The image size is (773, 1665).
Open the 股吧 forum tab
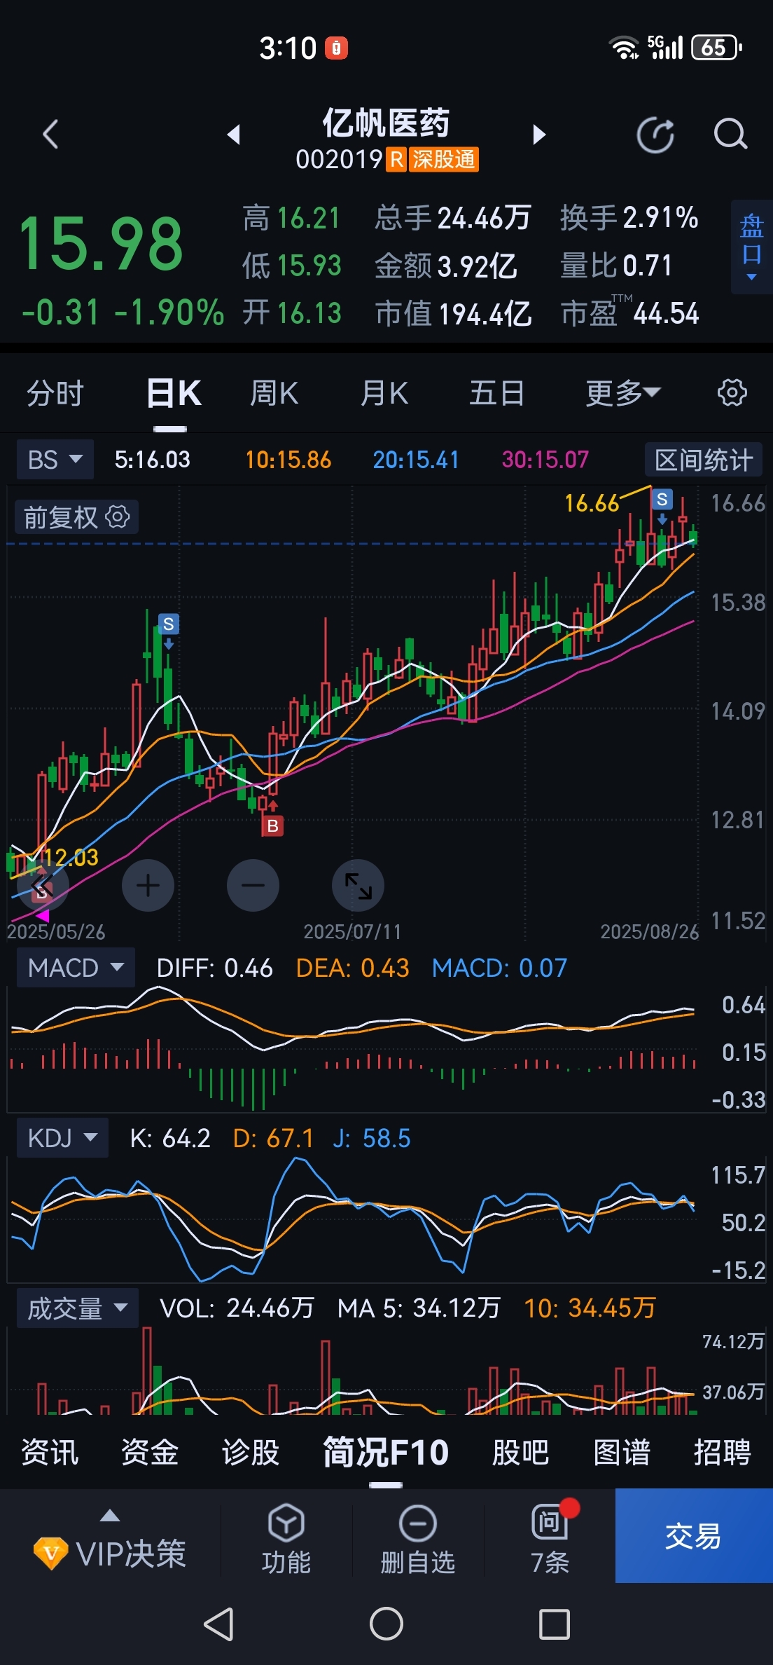520,1452
